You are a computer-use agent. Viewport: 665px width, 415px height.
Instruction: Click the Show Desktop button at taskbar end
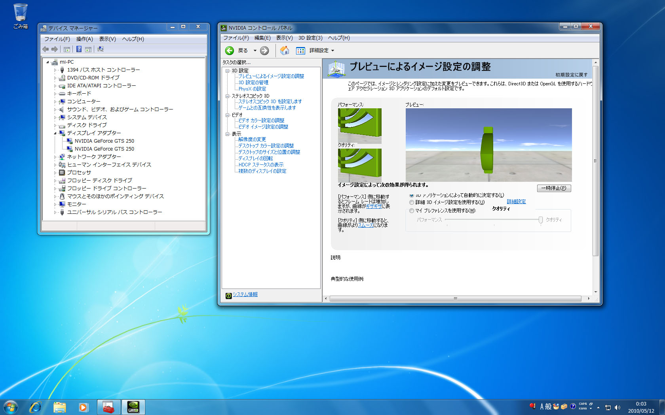pyautogui.click(x=662, y=407)
